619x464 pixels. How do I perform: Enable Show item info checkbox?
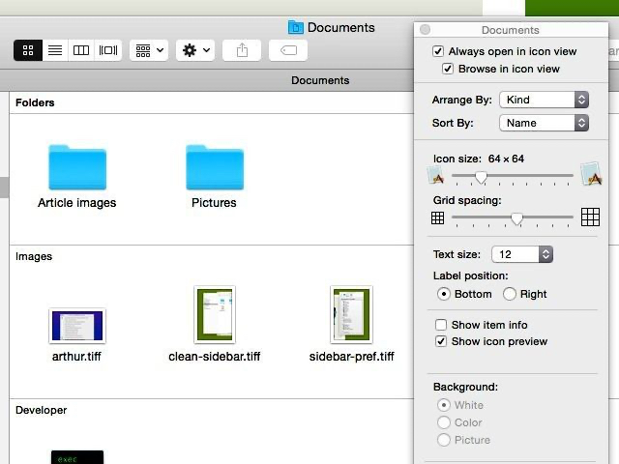tap(441, 325)
